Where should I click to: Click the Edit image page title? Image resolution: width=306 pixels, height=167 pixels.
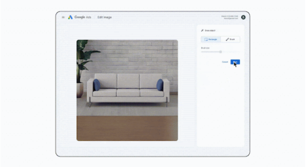tap(105, 17)
